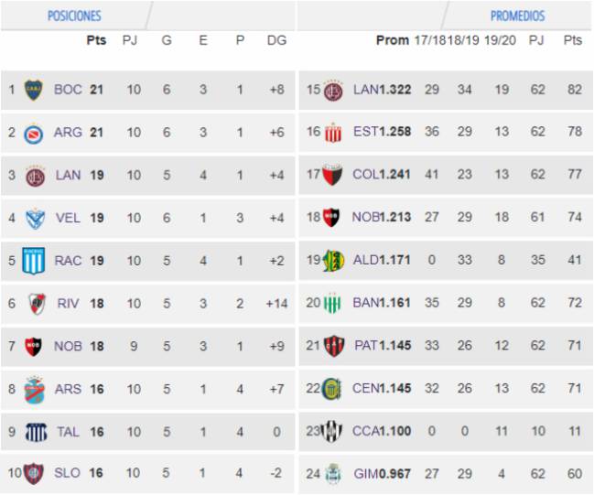This screenshot has height=495, width=594.
Task: Click the San Lorenzo crest icon
Action: (x=34, y=473)
